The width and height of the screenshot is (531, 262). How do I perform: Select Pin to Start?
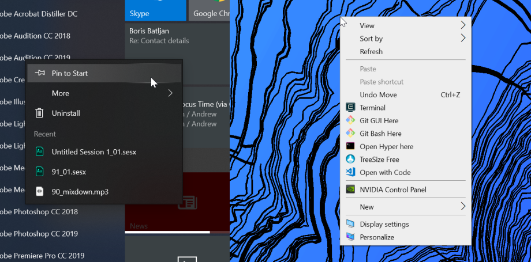pos(104,73)
